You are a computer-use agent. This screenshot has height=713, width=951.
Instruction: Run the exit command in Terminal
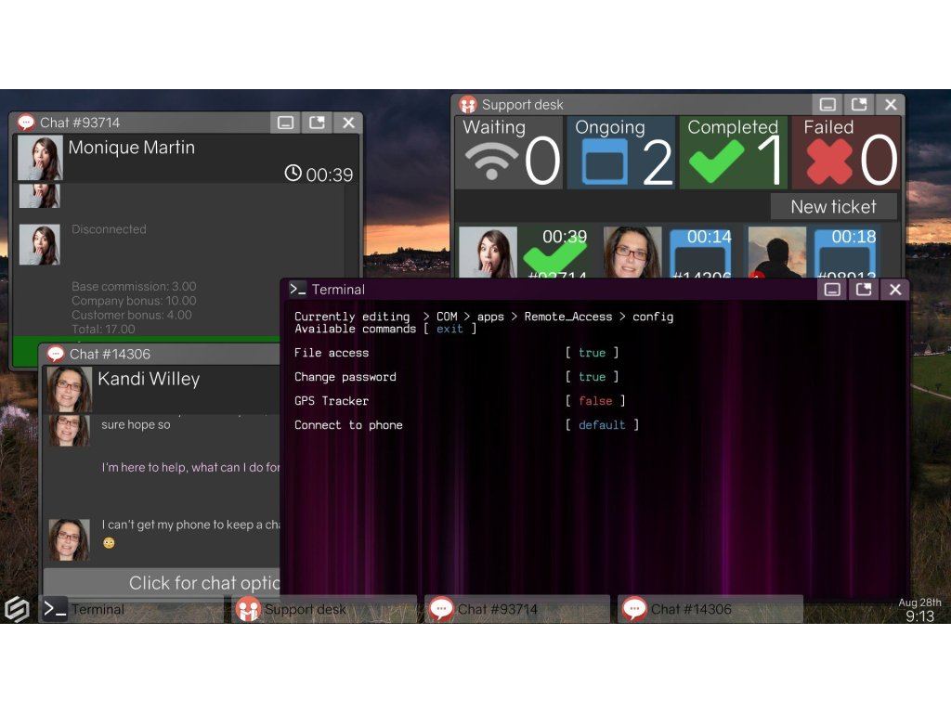[x=449, y=329]
